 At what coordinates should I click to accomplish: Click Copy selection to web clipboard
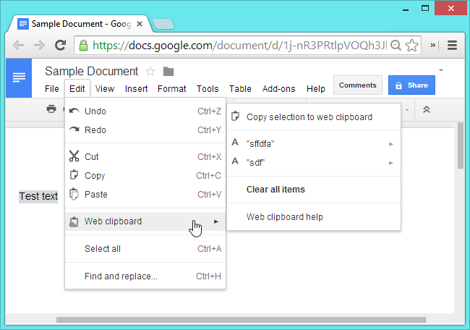tap(309, 117)
